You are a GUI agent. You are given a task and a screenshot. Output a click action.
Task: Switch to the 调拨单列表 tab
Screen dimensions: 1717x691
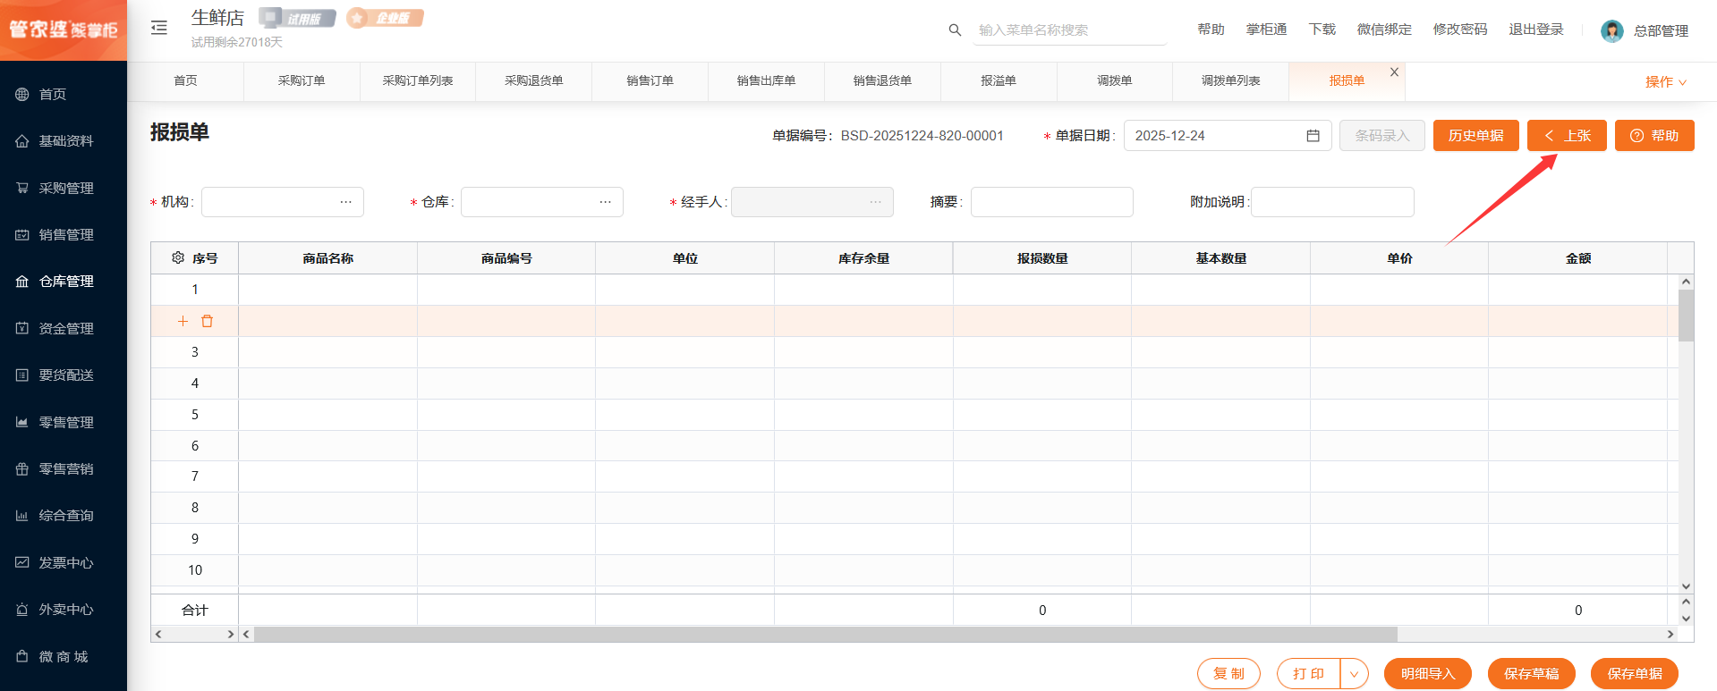pos(1230,81)
